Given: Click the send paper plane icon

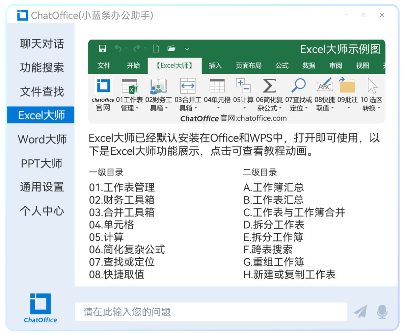Looking at the screenshot, I should coord(360,311).
